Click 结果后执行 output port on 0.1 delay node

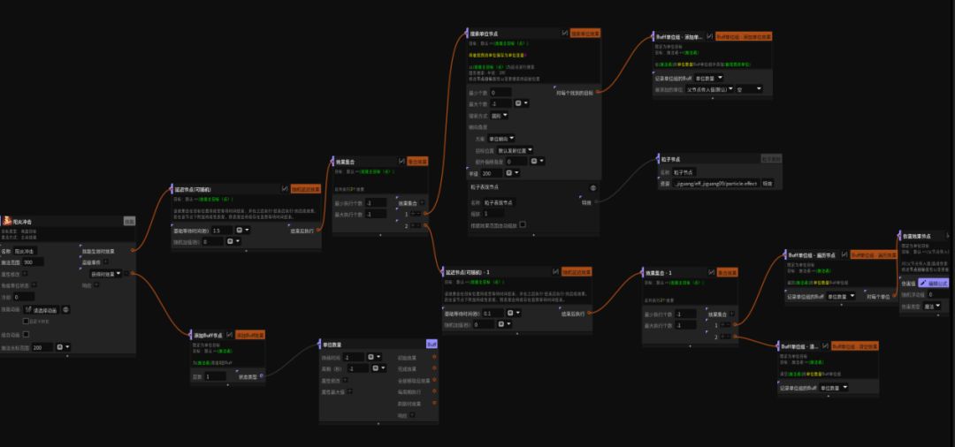pyautogui.click(x=589, y=314)
